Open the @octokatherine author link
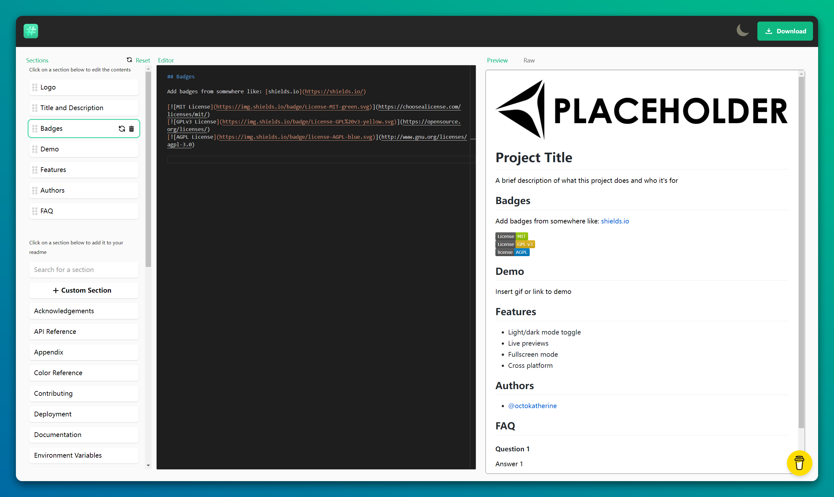 tap(532, 406)
